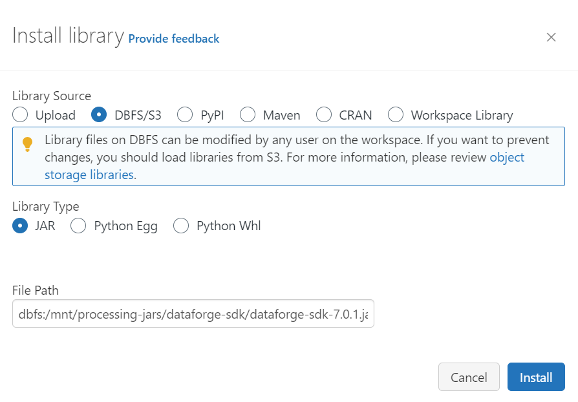This screenshot has height=402, width=578.
Task: Click the File Path label
Action: tap(36, 290)
